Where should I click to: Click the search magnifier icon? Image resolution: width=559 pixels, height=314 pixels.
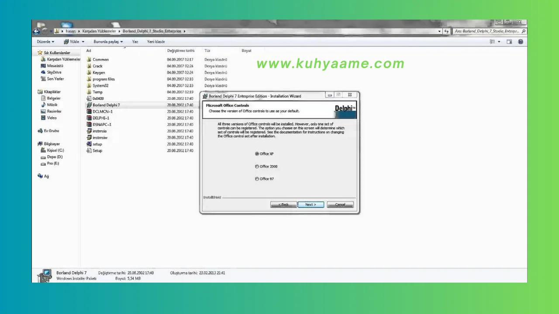pyautogui.click(x=524, y=31)
